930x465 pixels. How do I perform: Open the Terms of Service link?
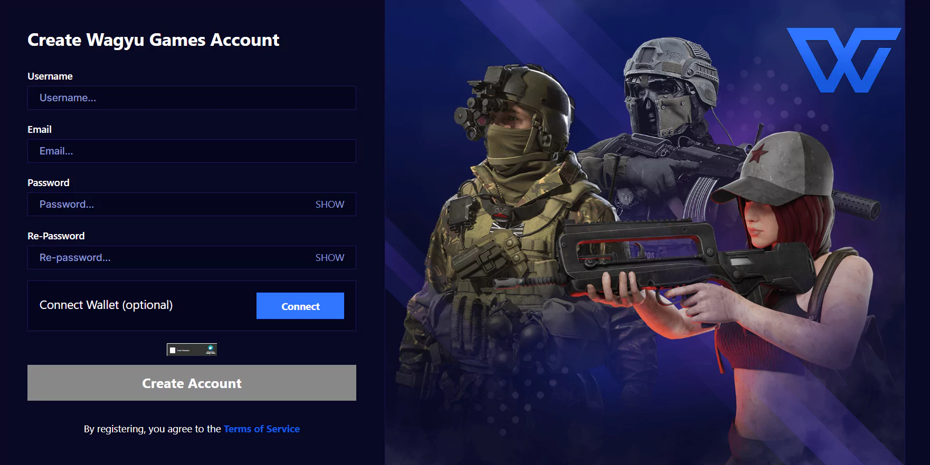tap(262, 429)
